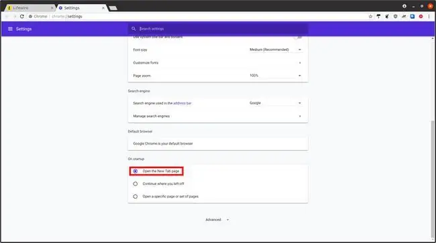Bookmark this page with the star icon
The height and width of the screenshot is (243, 436).
pyautogui.click(x=370, y=16)
